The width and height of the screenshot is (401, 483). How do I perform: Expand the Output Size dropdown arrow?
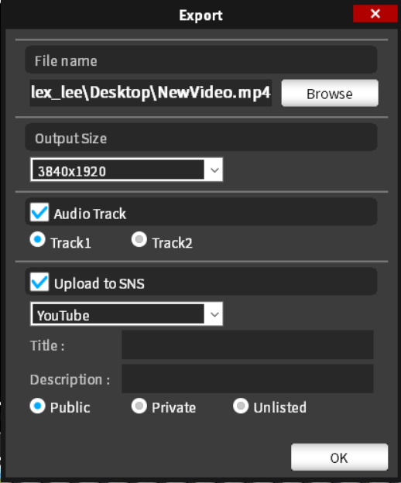(x=214, y=170)
